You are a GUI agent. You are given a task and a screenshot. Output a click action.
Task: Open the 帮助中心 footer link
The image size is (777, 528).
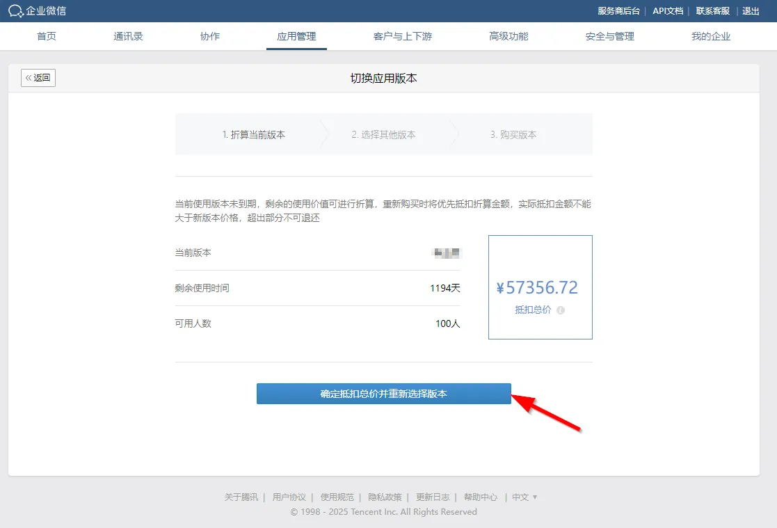[481, 497]
